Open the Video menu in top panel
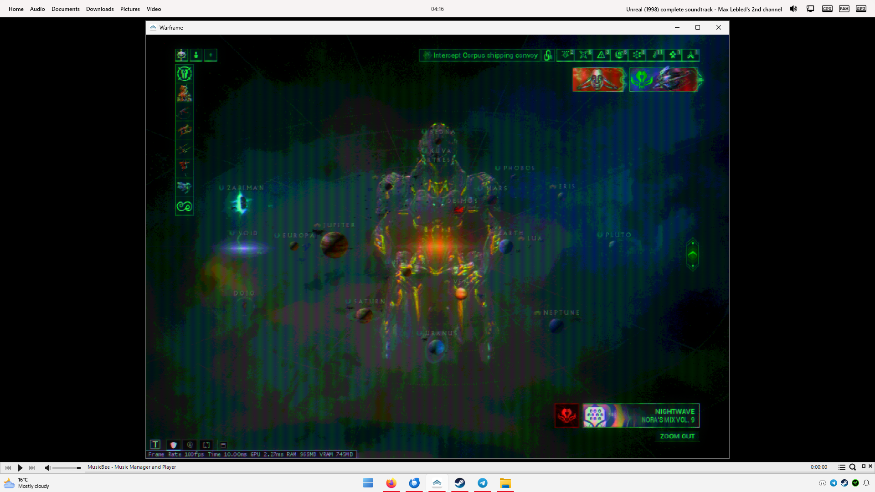The height and width of the screenshot is (492, 875). pyautogui.click(x=154, y=9)
